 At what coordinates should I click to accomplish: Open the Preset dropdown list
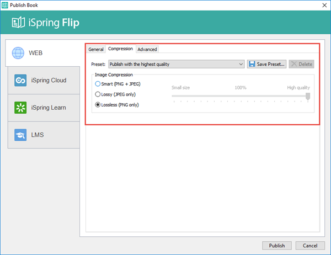pos(177,64)
